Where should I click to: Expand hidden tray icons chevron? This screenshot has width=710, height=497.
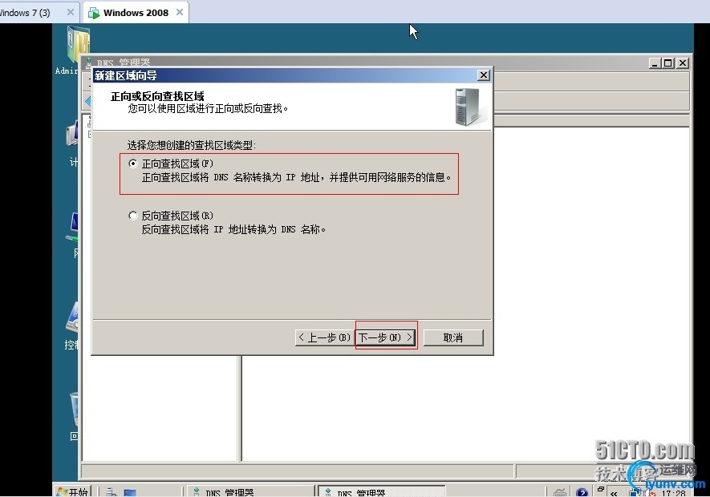click(614, 493)
